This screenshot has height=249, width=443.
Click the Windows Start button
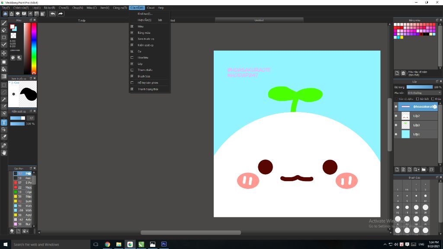[x=5, y=245]
